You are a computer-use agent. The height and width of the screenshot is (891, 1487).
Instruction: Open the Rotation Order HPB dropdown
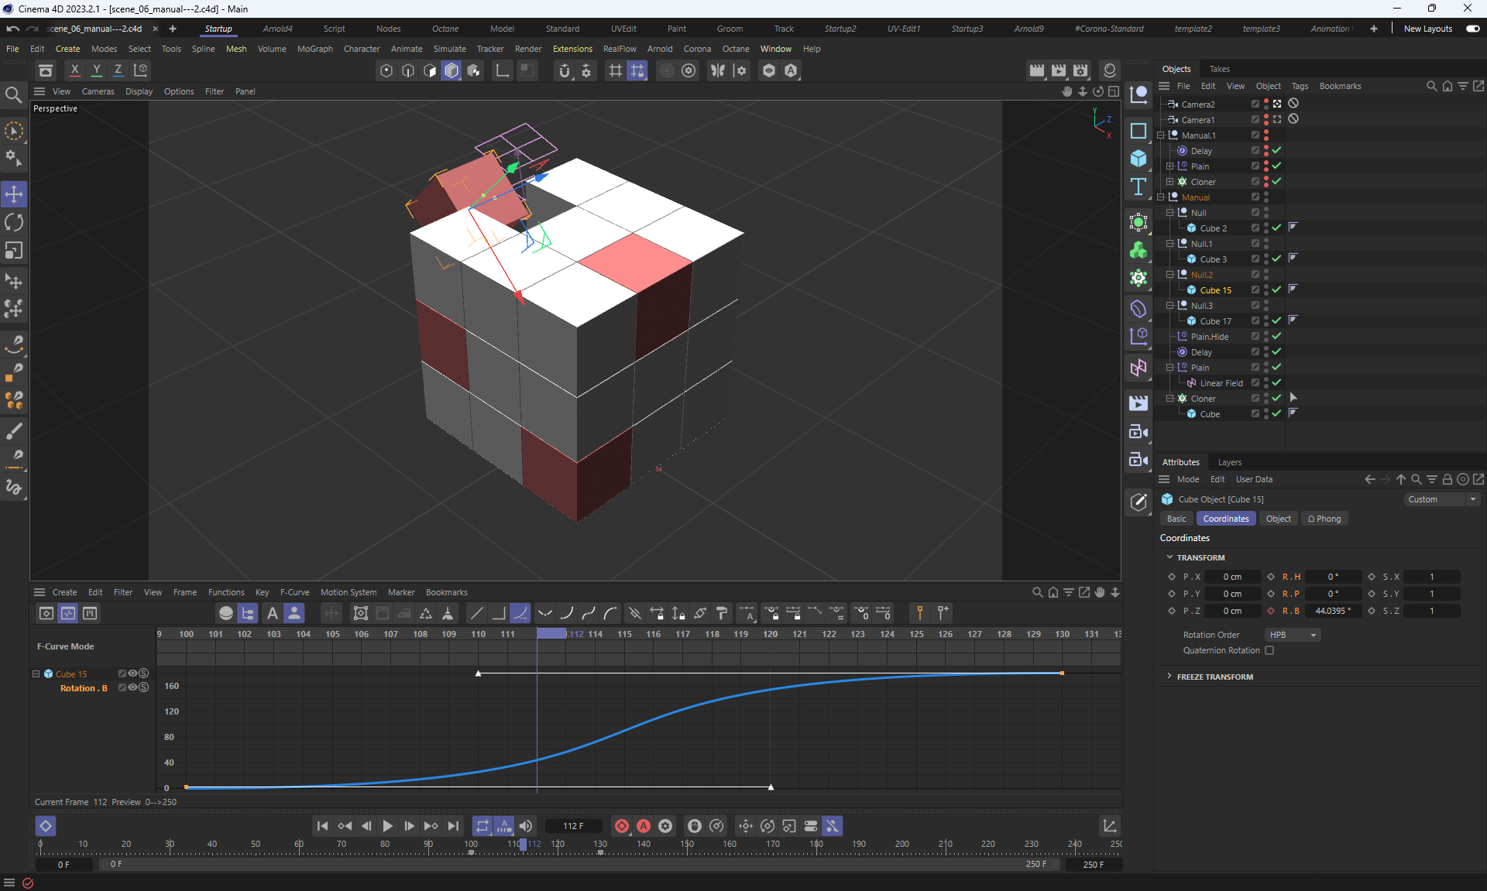coord(1292,635)
